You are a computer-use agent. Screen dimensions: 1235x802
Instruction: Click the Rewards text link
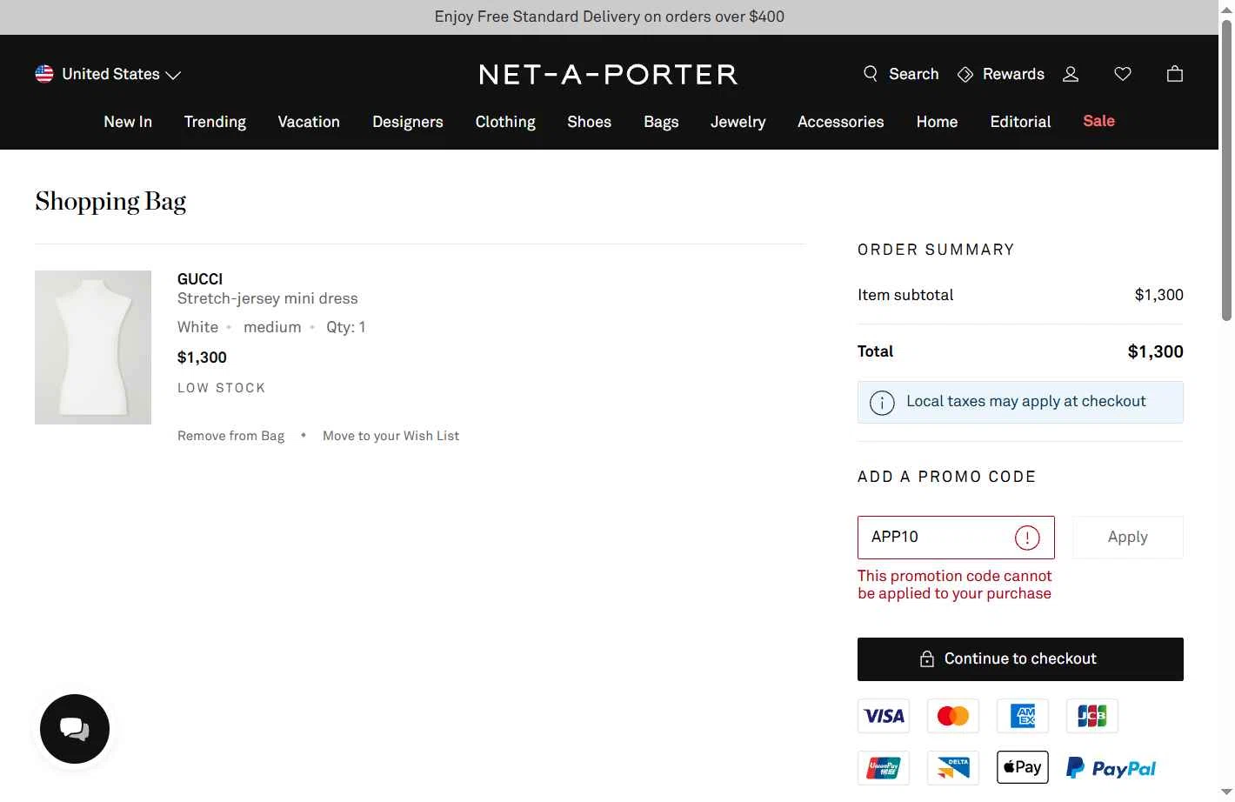tap(1013, 74)
